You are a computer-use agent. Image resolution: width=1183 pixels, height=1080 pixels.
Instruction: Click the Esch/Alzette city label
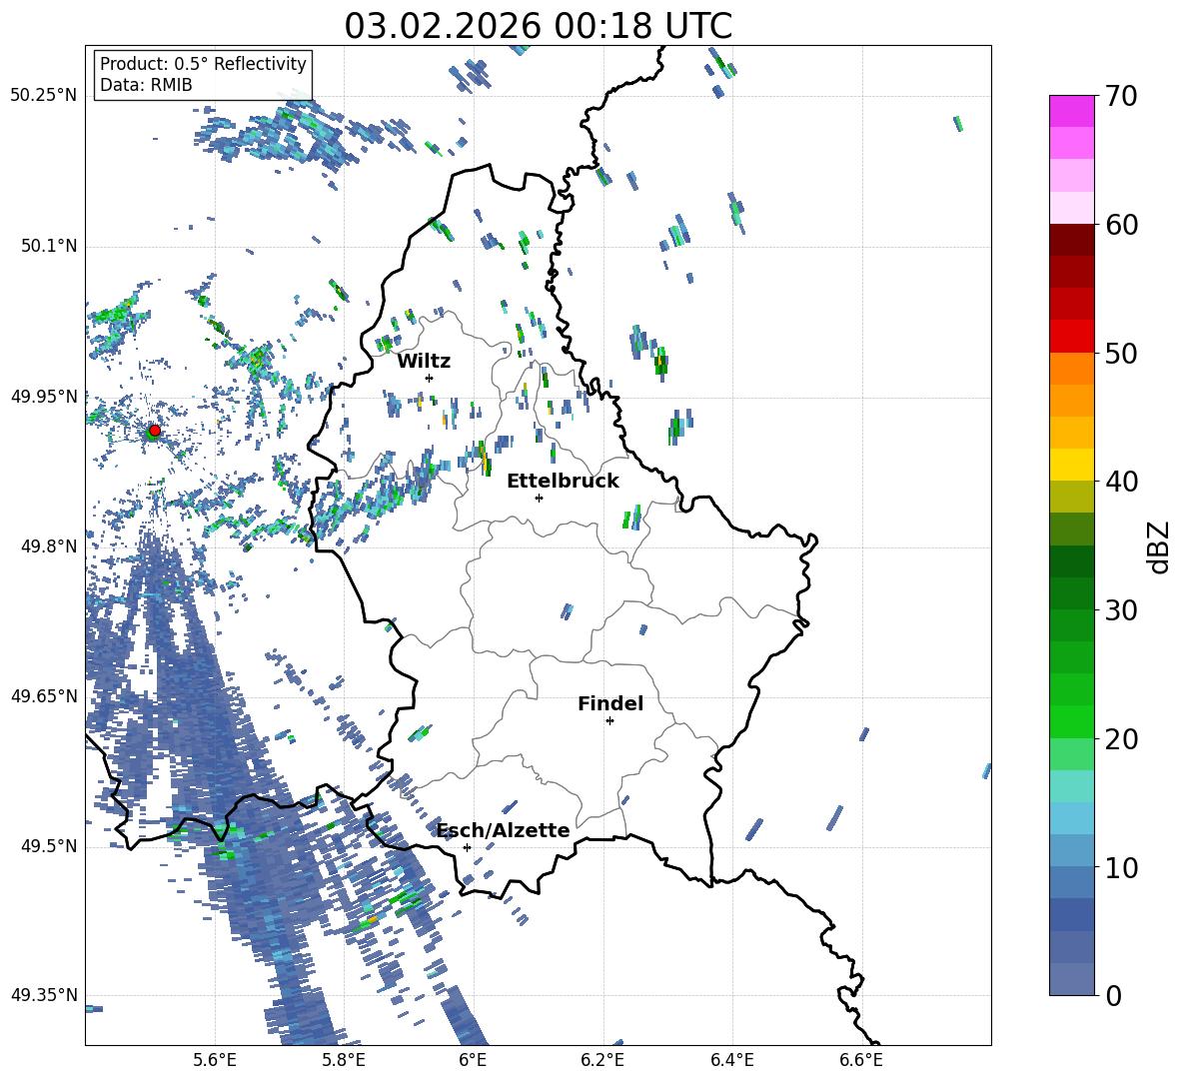tap(504, 830)
